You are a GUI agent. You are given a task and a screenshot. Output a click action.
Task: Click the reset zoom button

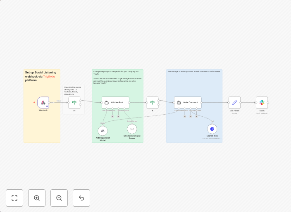(81, 198)
